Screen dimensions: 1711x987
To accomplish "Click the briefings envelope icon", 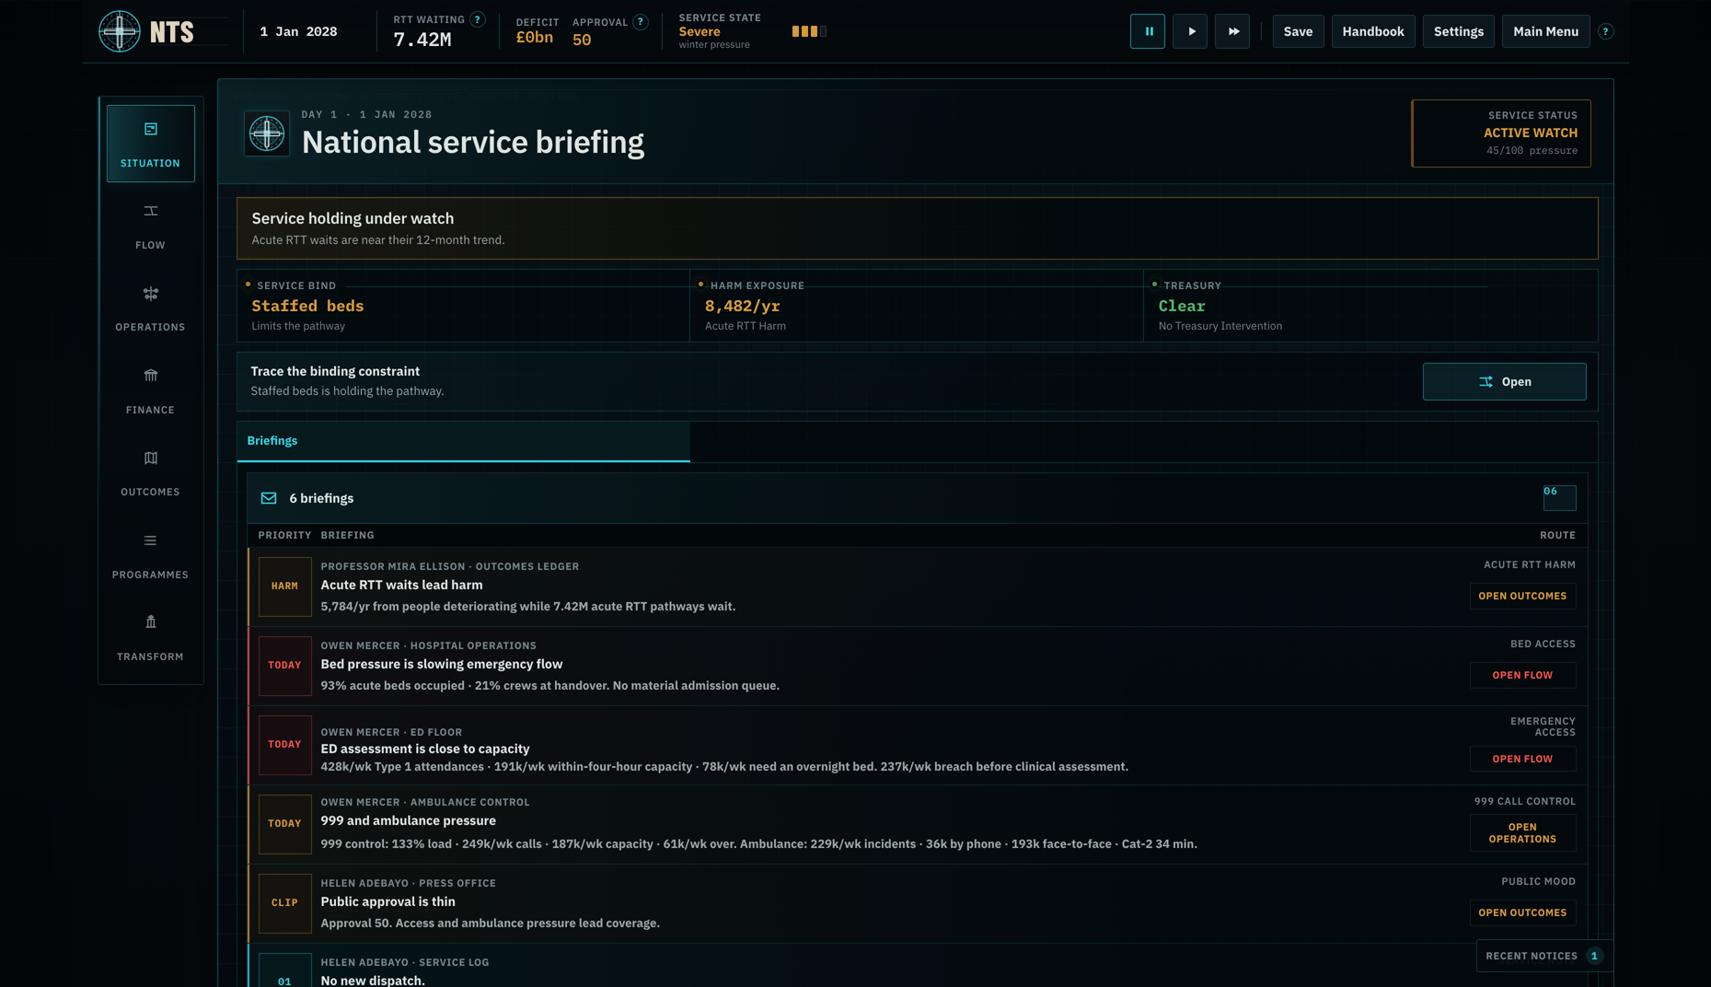I will (x=269, y=498).
